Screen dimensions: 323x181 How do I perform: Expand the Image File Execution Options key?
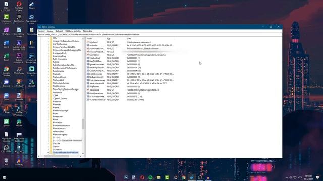48,41
